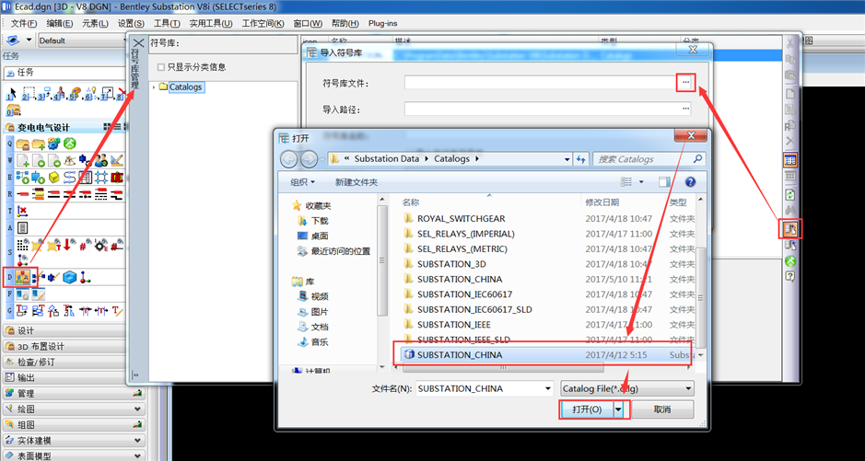Click the blue gears icon in row Q
The height and width of the screenshot is (461, 865).
[53, 144]
